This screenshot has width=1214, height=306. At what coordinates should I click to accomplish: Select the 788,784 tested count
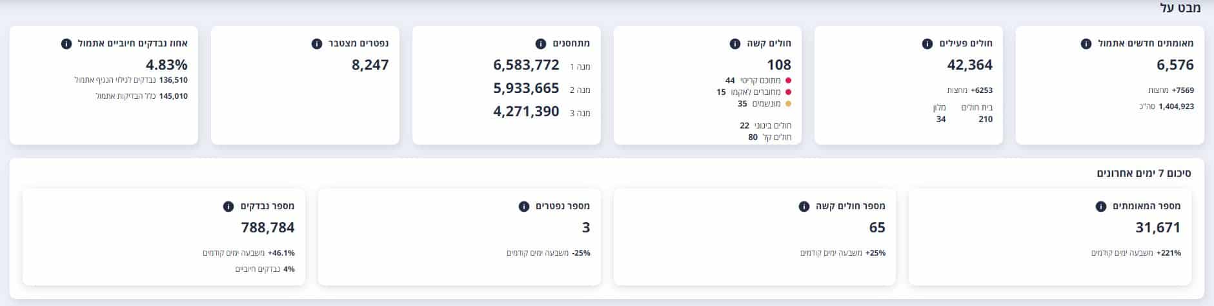pos(268,228)
